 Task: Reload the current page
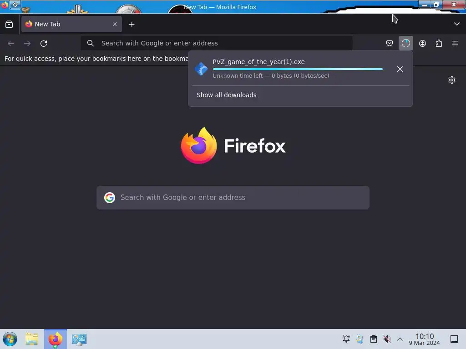(x=44, y=43)
